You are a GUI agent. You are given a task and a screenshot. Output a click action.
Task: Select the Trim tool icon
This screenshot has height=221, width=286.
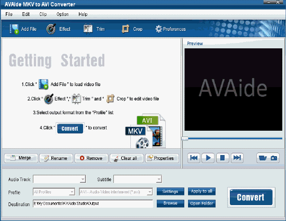pyautogui.click(x=88, y=29)
